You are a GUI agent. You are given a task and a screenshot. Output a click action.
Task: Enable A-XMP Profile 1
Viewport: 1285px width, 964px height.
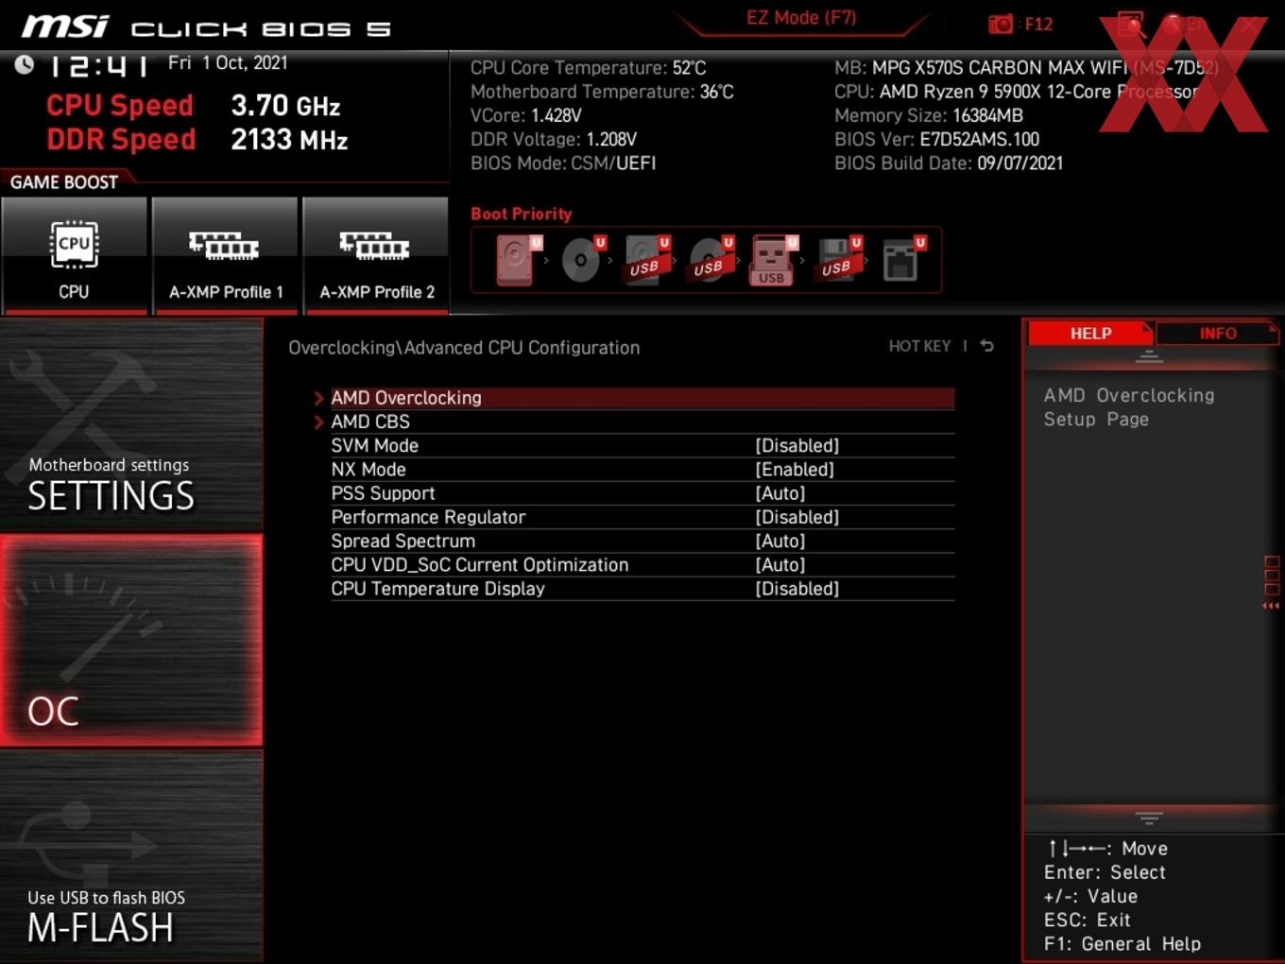225,255
